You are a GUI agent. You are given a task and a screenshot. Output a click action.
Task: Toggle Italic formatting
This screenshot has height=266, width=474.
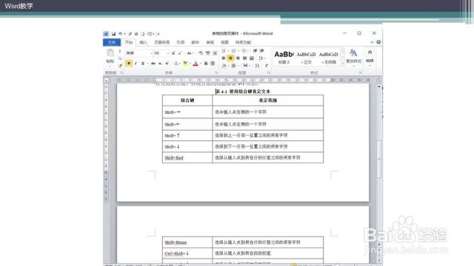[136, 64]
